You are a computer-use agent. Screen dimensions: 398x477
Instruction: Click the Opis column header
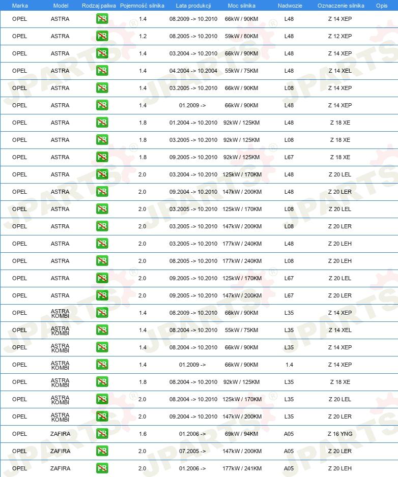(x=382, y=6)
